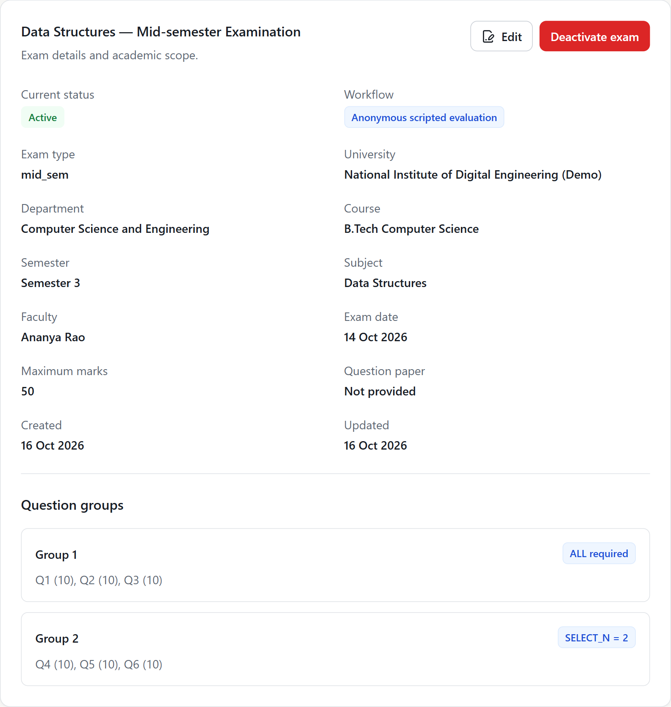
Task: Select the Group 1 heading
Action: click(x=56, y=555)
